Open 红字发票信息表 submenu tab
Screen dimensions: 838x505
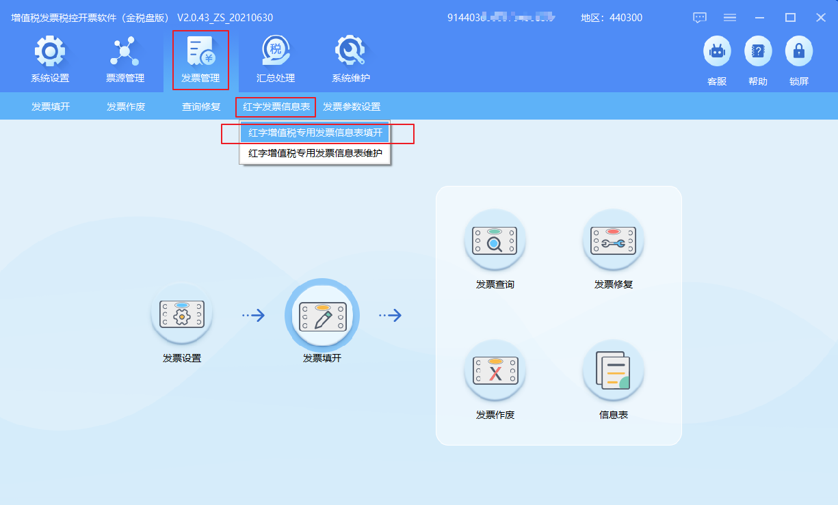click(276, 107)
